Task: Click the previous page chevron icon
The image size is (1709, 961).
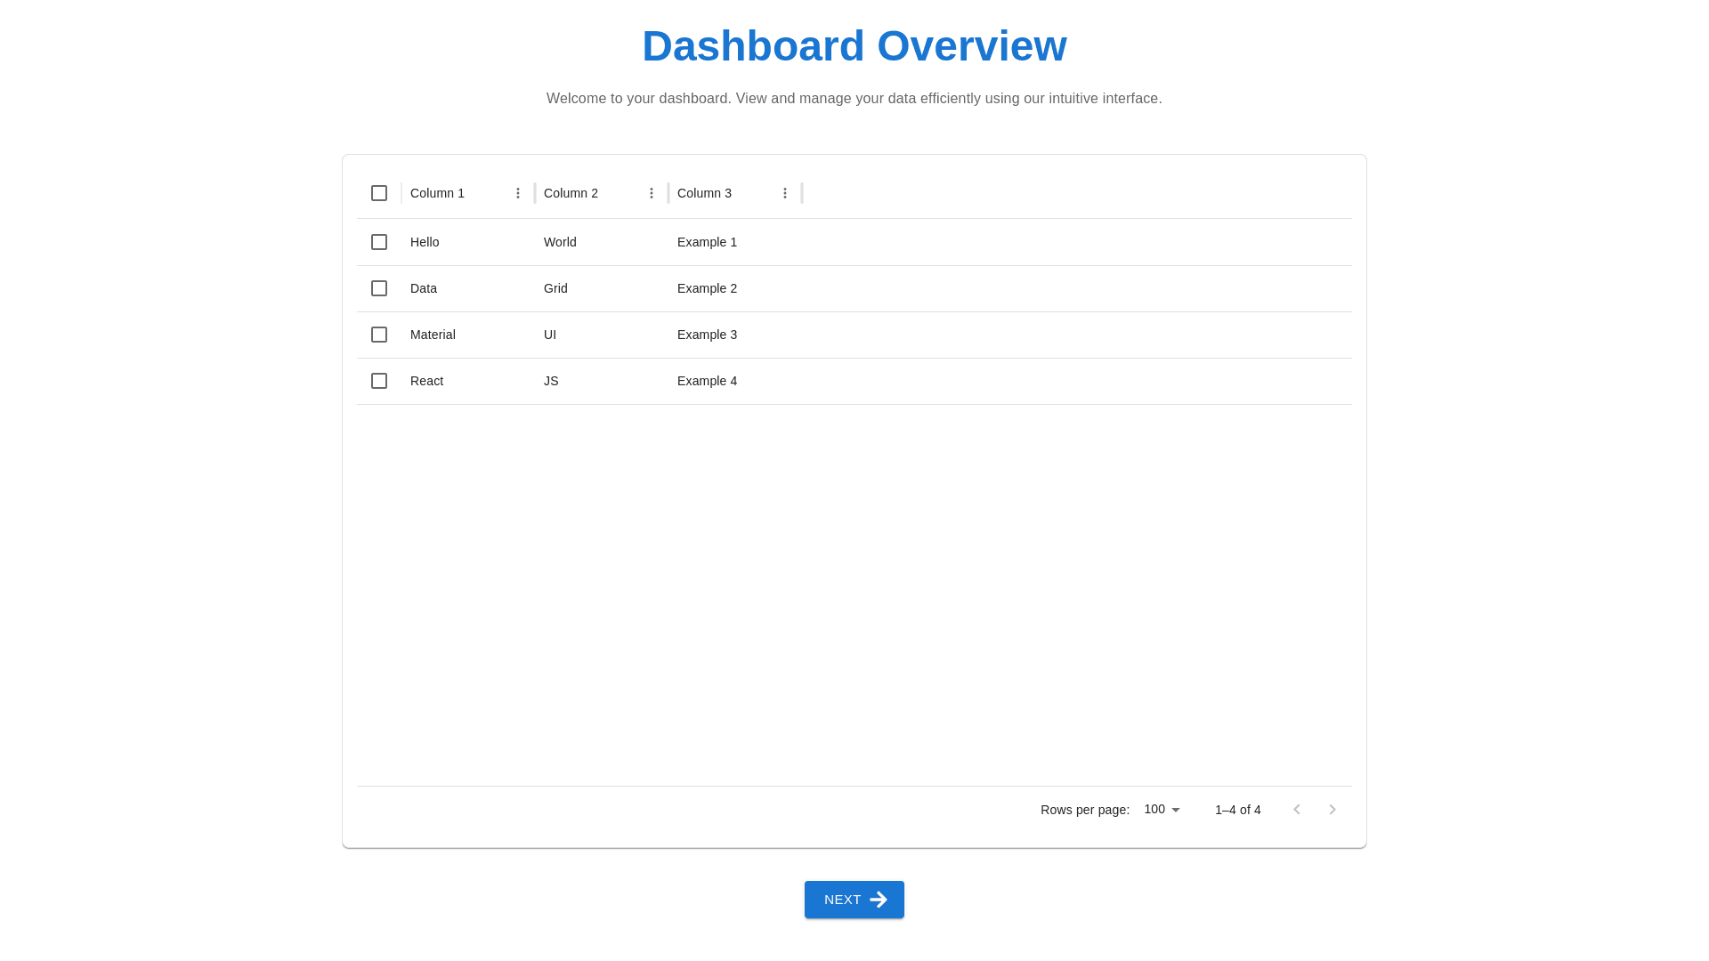Action: coord(1297,810)
